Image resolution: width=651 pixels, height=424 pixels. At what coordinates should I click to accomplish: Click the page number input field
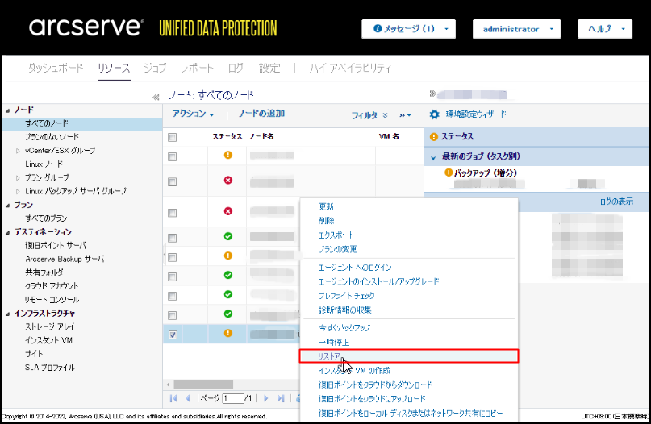pyautogui.click(x=233, y=399)
